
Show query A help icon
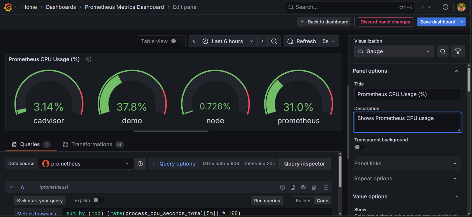(283, 187)
